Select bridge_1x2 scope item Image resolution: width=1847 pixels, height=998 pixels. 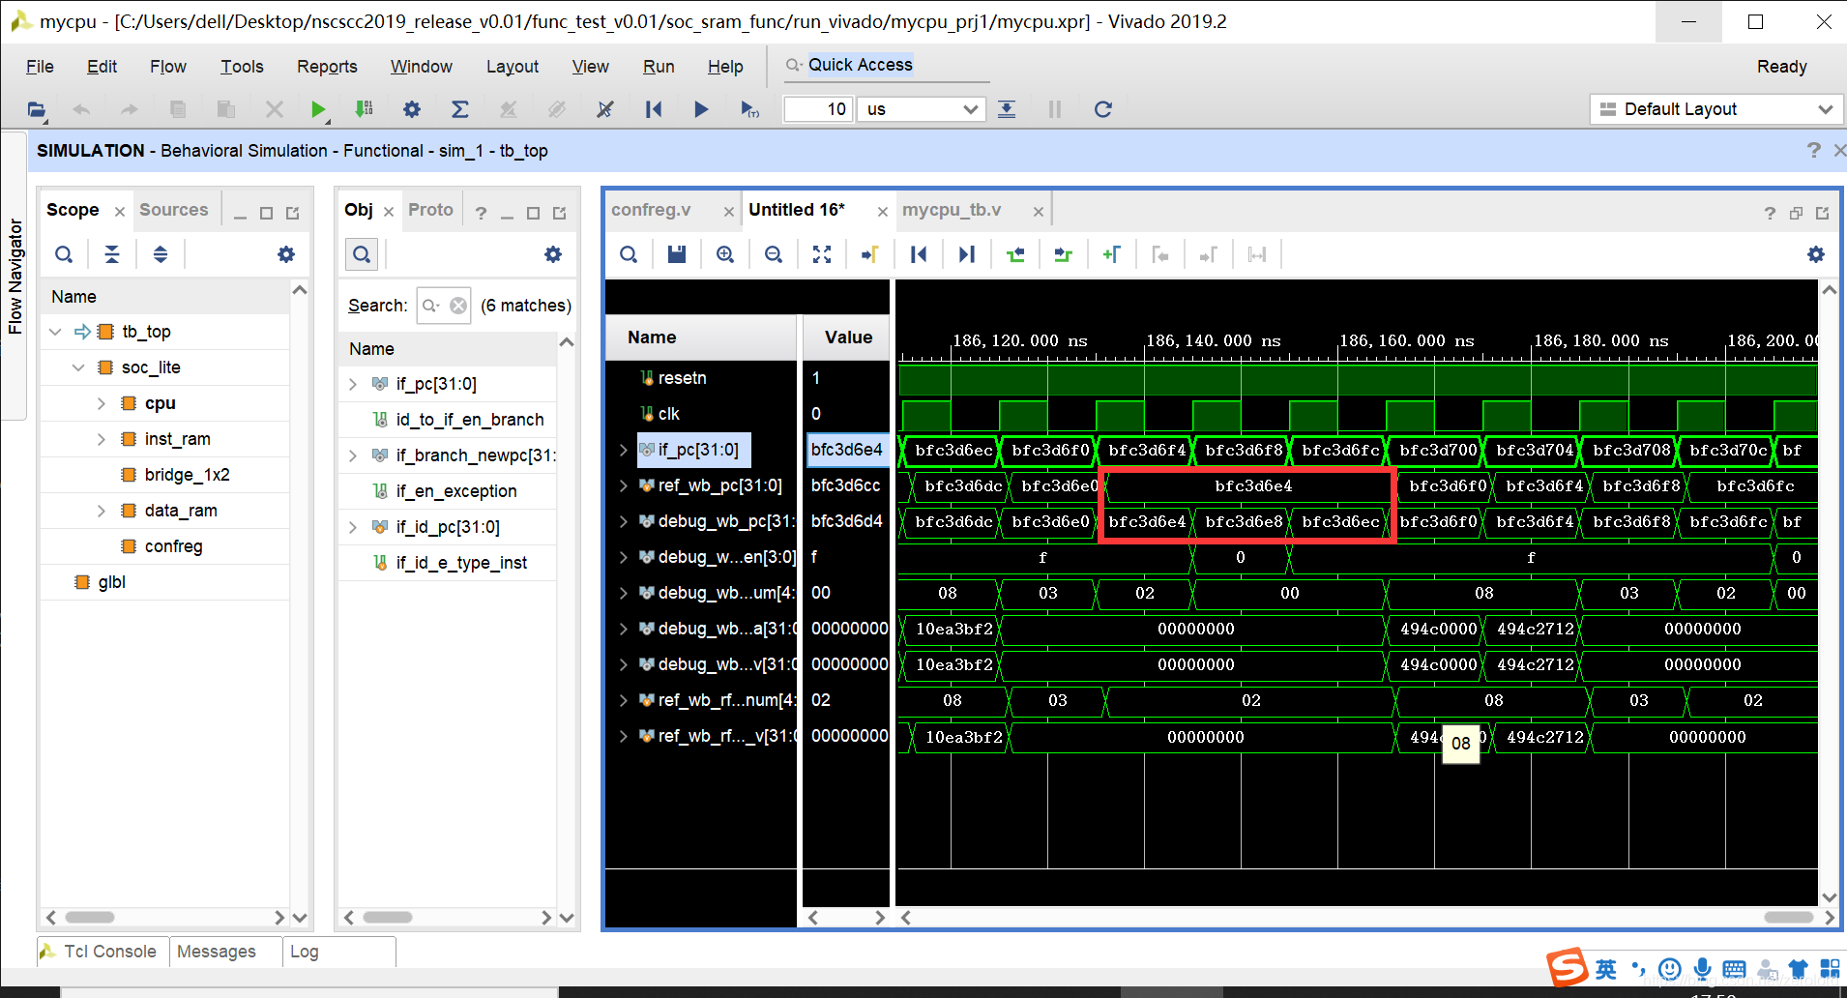[x=188, y=475]
